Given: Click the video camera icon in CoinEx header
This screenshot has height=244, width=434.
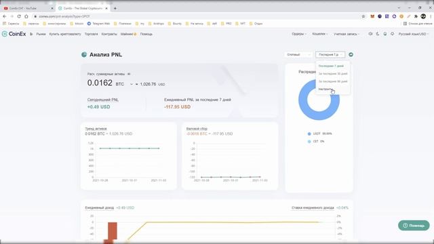Looking at the screenshot, I should pos(370,34).
